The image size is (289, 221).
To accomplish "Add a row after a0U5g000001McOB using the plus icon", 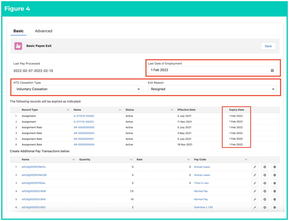I will (265, 175).
